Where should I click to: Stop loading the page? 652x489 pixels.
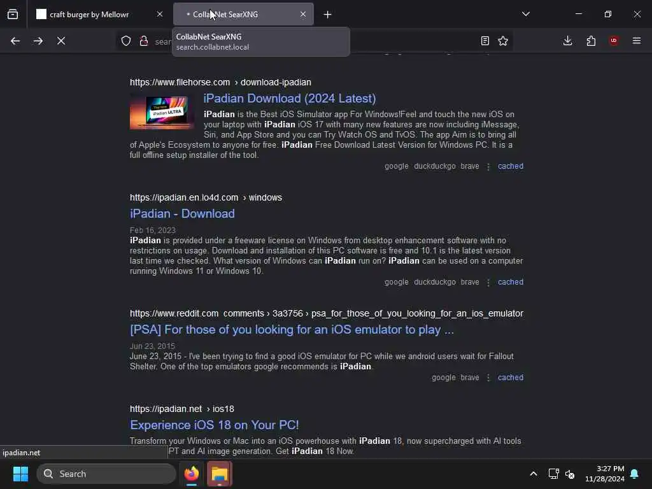point(61,41)
